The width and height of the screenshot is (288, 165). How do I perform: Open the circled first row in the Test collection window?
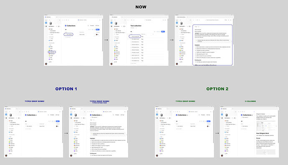[x=135, y=37]
